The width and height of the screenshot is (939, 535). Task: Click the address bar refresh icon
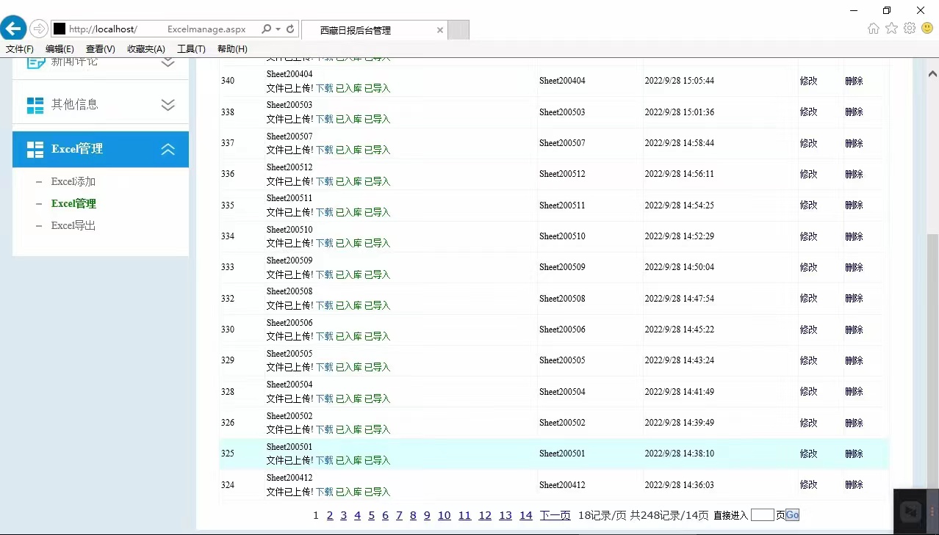tap(290, 29)
